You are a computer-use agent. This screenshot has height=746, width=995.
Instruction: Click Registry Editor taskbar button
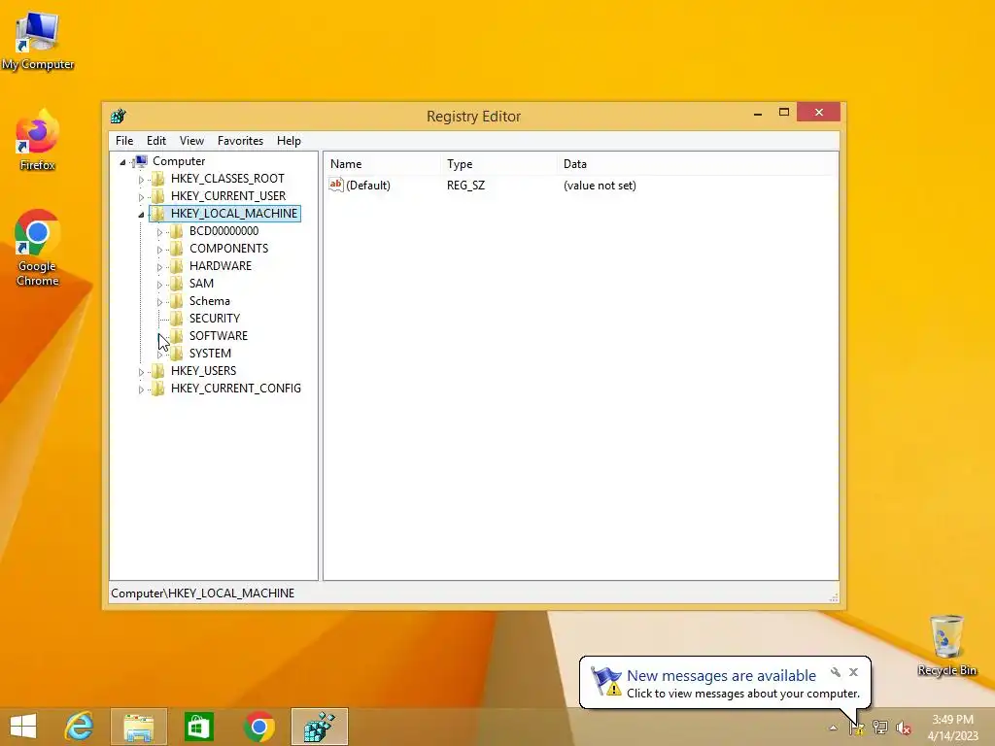point(319,727)
